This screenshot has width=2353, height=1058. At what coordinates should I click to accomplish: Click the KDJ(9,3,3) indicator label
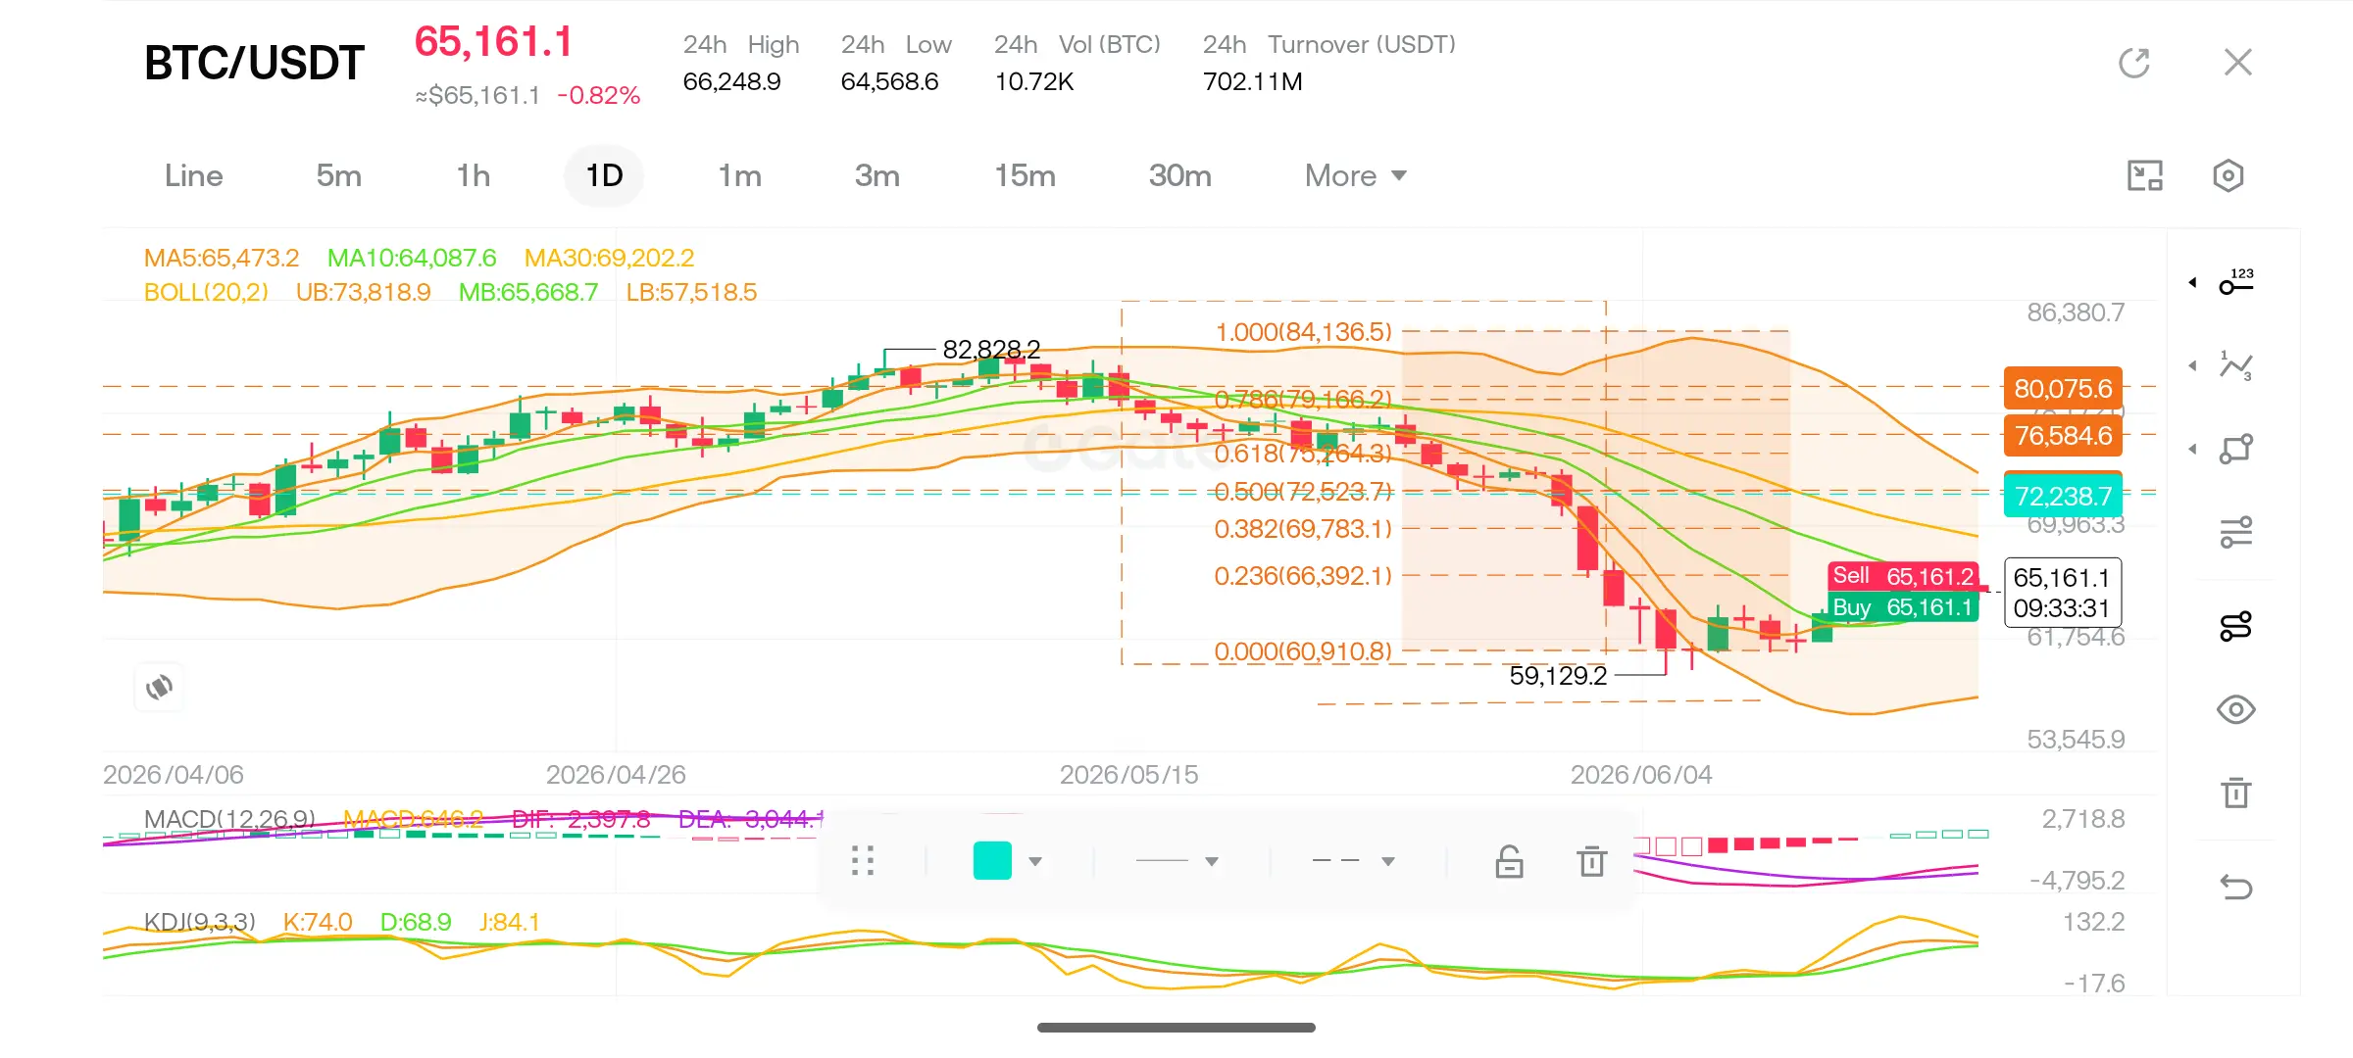pyautogui.click(x=200, y=922)
